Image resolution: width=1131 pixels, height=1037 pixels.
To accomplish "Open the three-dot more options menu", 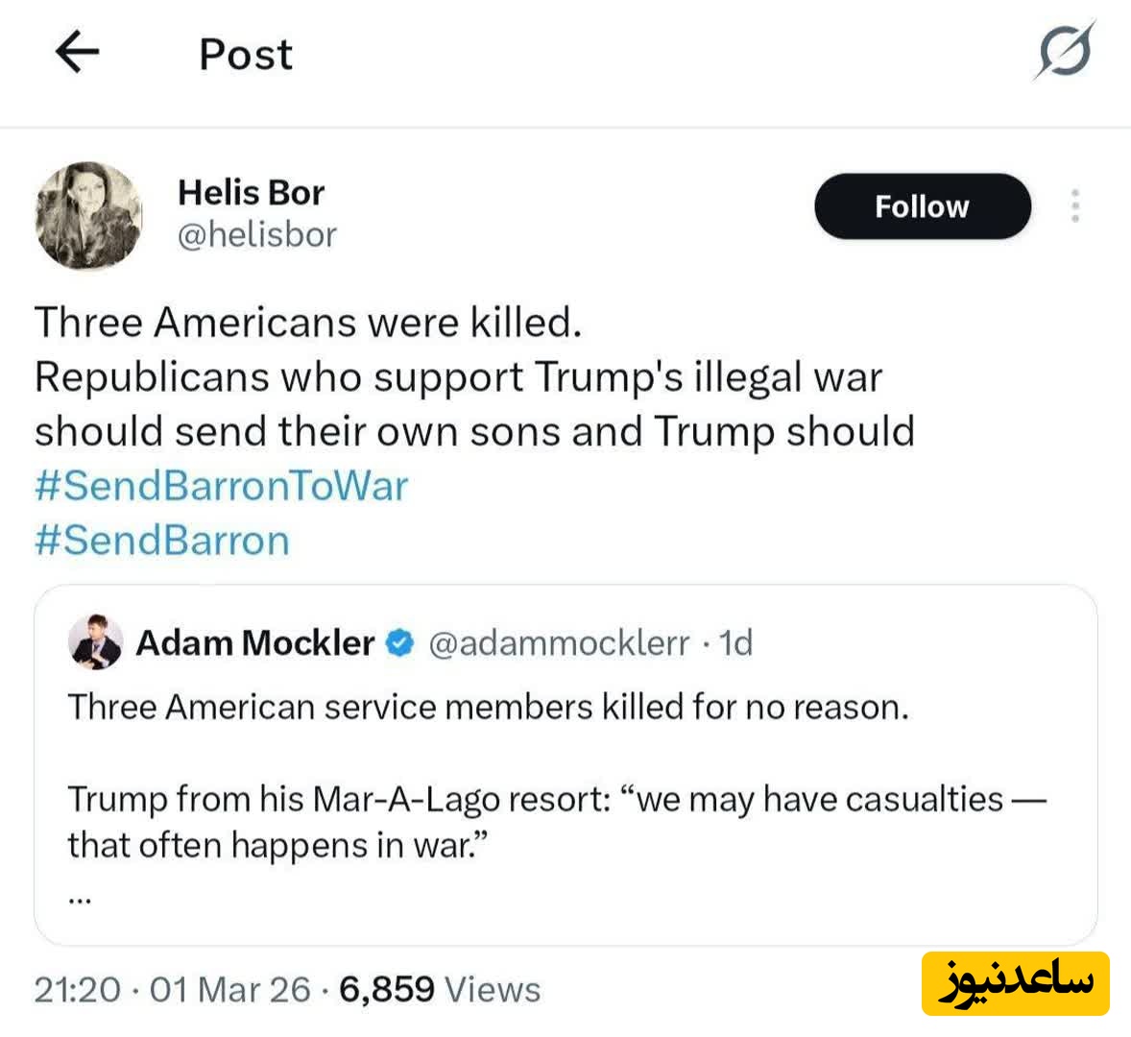I will click(1075, 206).
